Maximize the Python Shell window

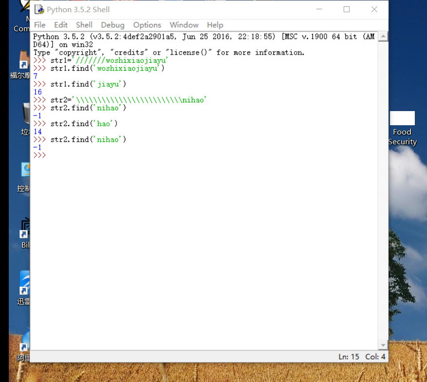(x=347, y=9)
